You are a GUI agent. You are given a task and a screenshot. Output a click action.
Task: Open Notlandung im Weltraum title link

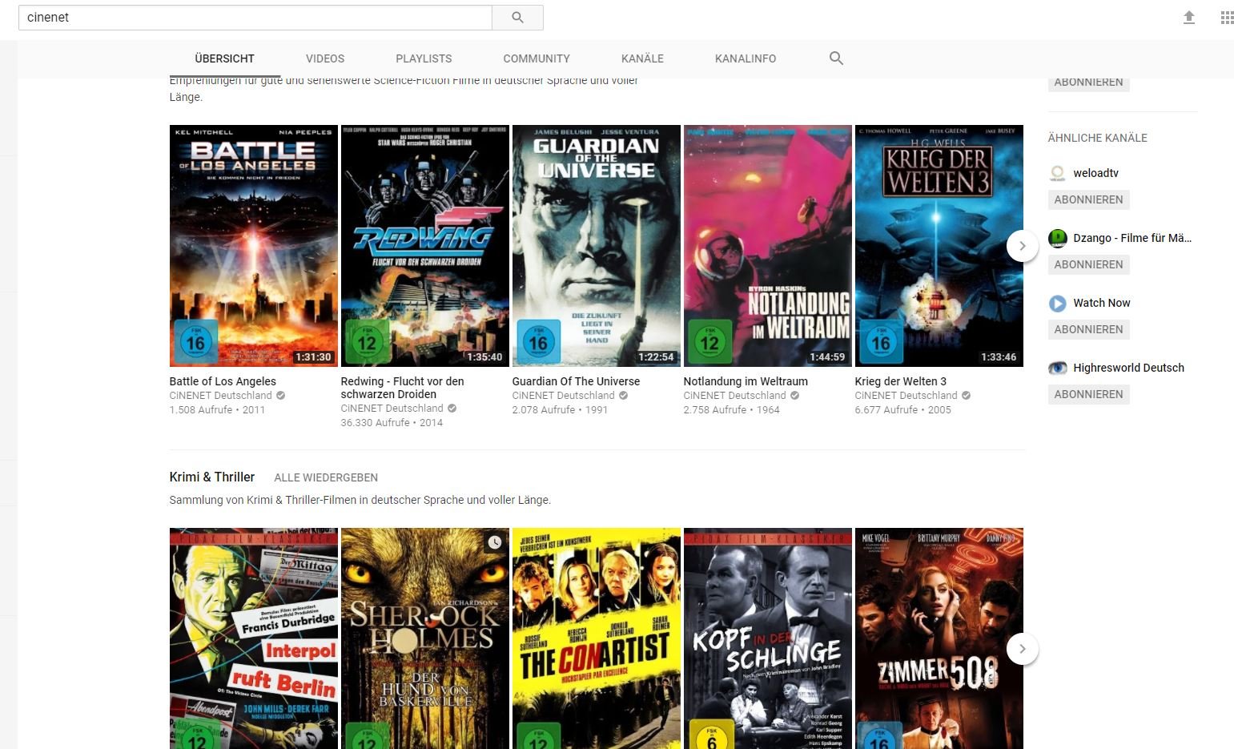[x=746, y=381]
